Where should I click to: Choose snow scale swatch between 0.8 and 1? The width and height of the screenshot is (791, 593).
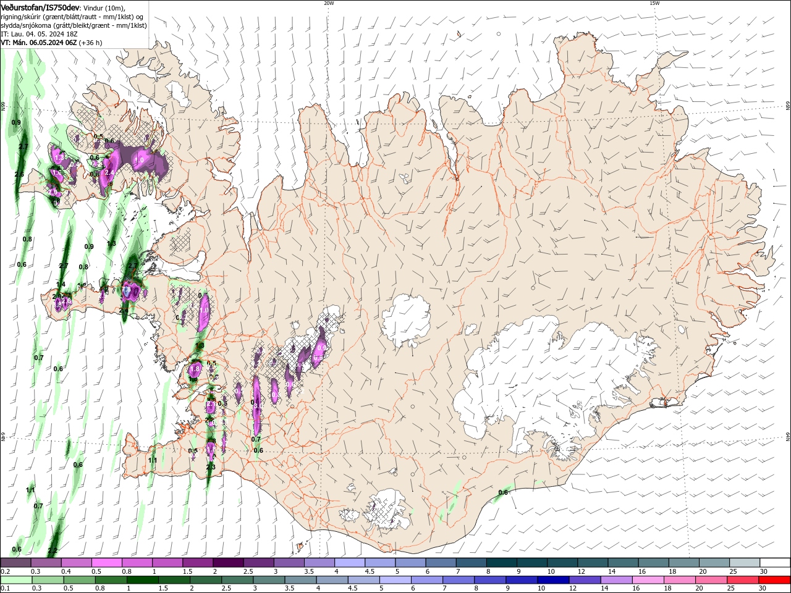point(137,563)
